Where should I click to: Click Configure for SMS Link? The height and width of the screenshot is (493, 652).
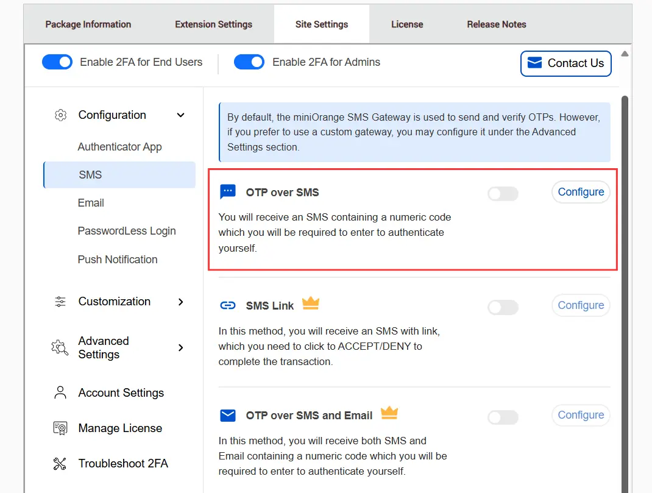pyautogui.click(x=581, y=305)
